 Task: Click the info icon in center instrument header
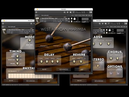pos(69,19)
